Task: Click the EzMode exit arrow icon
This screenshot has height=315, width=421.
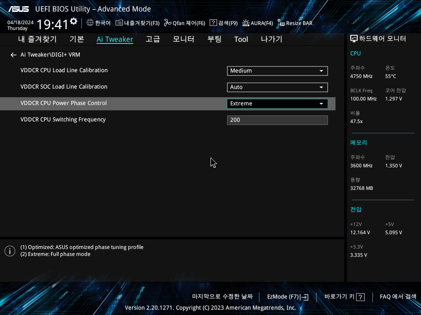Action: tap(305, 297)
